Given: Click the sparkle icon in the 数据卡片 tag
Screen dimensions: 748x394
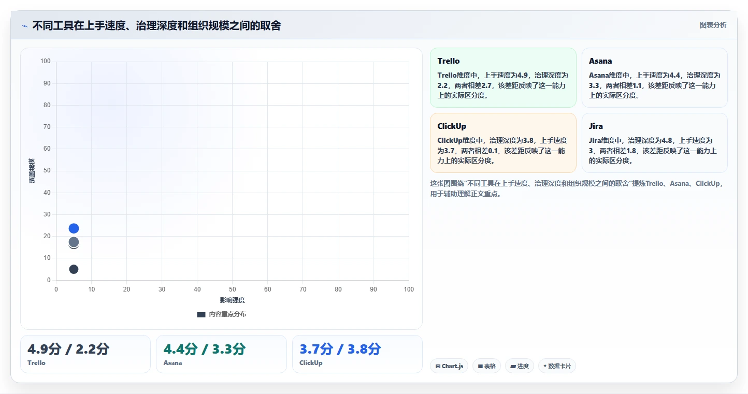Looking at the screenshot, I should point(545,366).
